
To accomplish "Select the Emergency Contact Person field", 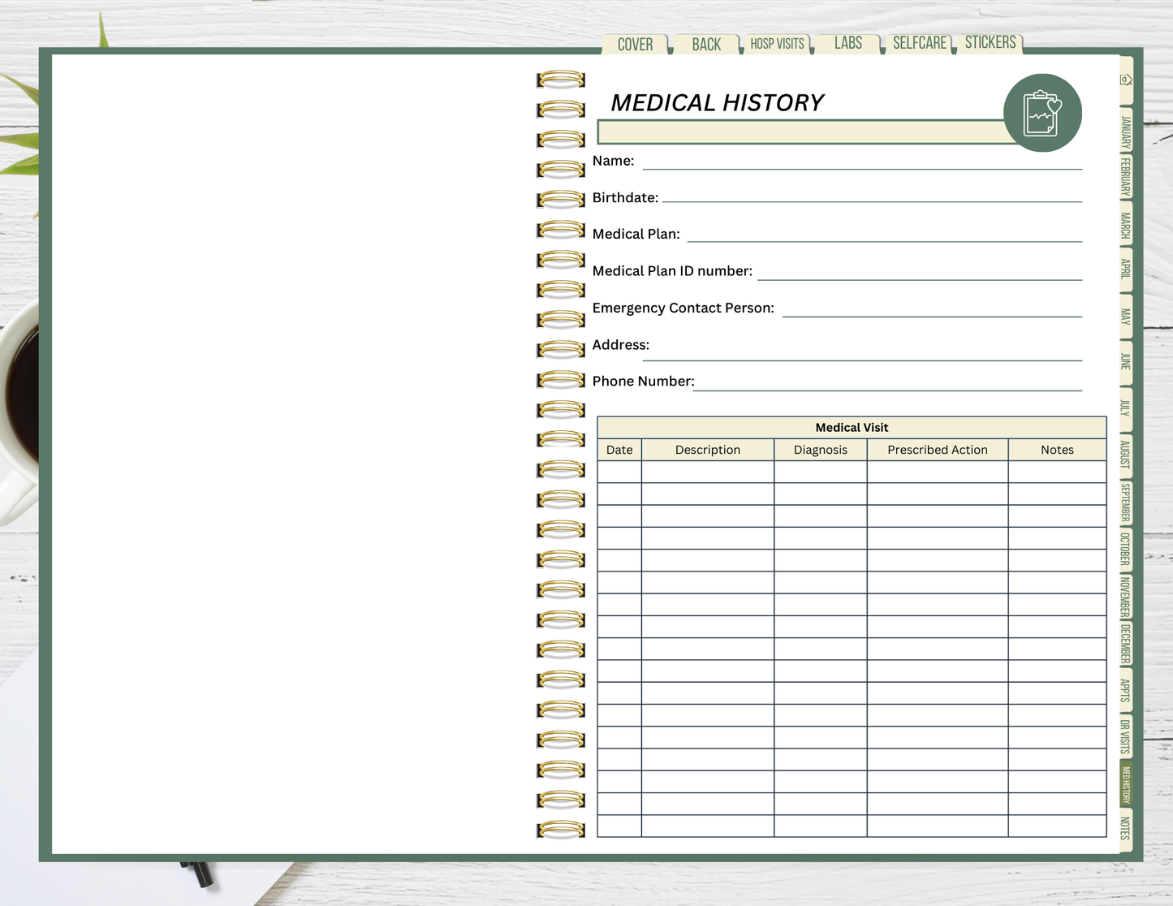I will pyautogui.click(x=931, y=308).
